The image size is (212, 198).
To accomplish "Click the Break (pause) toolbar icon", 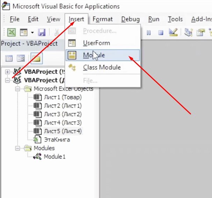I will click(x=148, y=33).
